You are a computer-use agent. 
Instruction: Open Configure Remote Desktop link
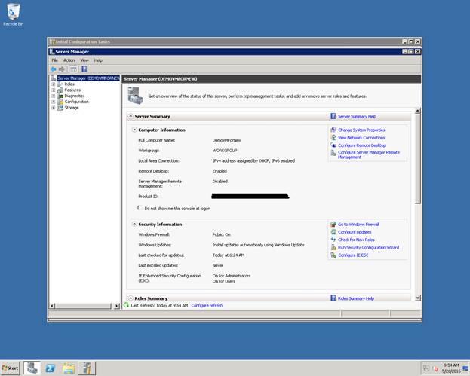362,145
